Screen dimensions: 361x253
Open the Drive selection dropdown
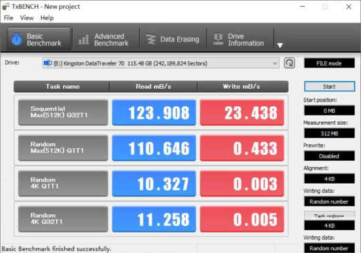click(x=160, y=63)
